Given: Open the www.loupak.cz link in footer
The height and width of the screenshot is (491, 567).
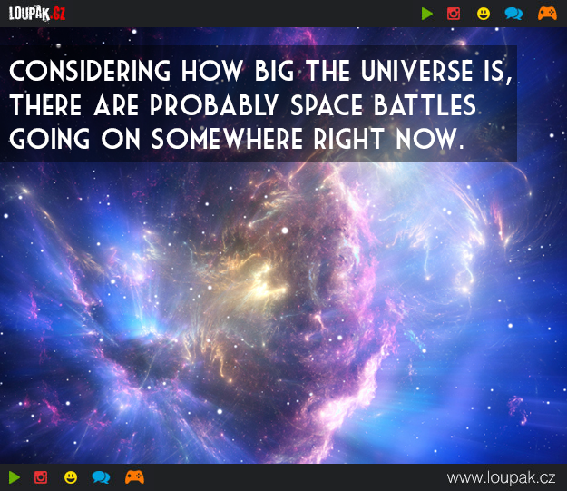Looking at the screenshot, I should [502, 477].
